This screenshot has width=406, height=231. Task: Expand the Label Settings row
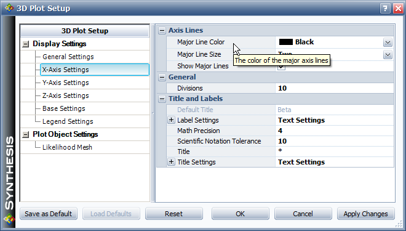point(171,120)
